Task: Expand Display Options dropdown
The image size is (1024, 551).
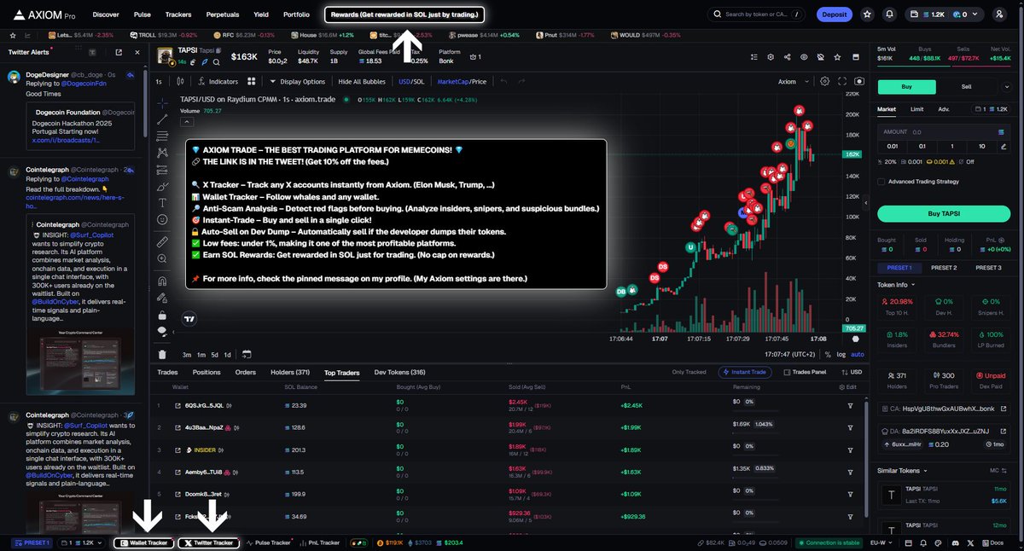Action: pos(297,82)
